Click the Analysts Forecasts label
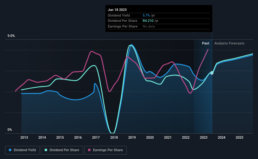Image resolution: width=258 pixels, height=159 pixels. tap(229, 43)
